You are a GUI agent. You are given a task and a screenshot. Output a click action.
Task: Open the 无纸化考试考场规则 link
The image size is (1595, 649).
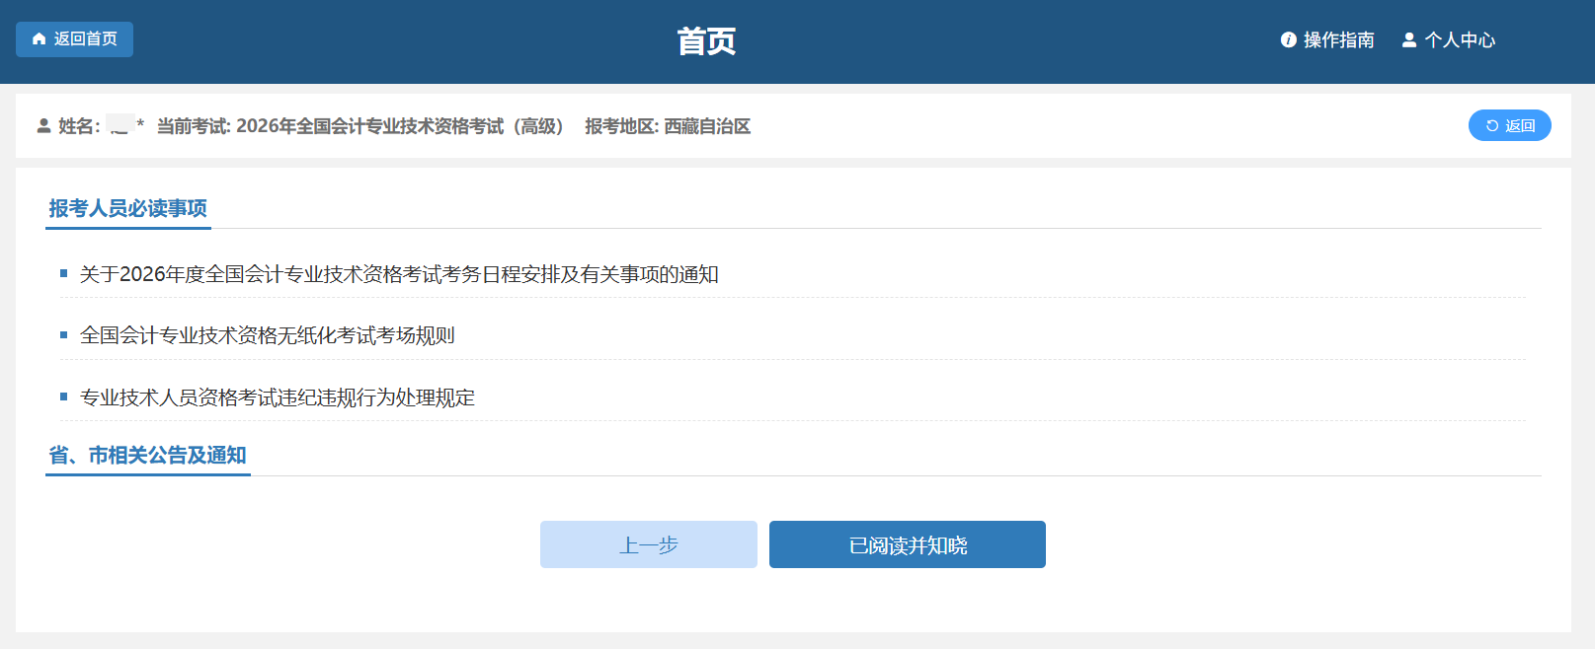267,335
